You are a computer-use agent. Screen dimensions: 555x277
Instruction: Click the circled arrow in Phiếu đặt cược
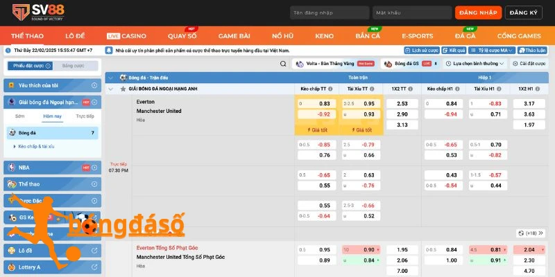[x=48, y=66]
